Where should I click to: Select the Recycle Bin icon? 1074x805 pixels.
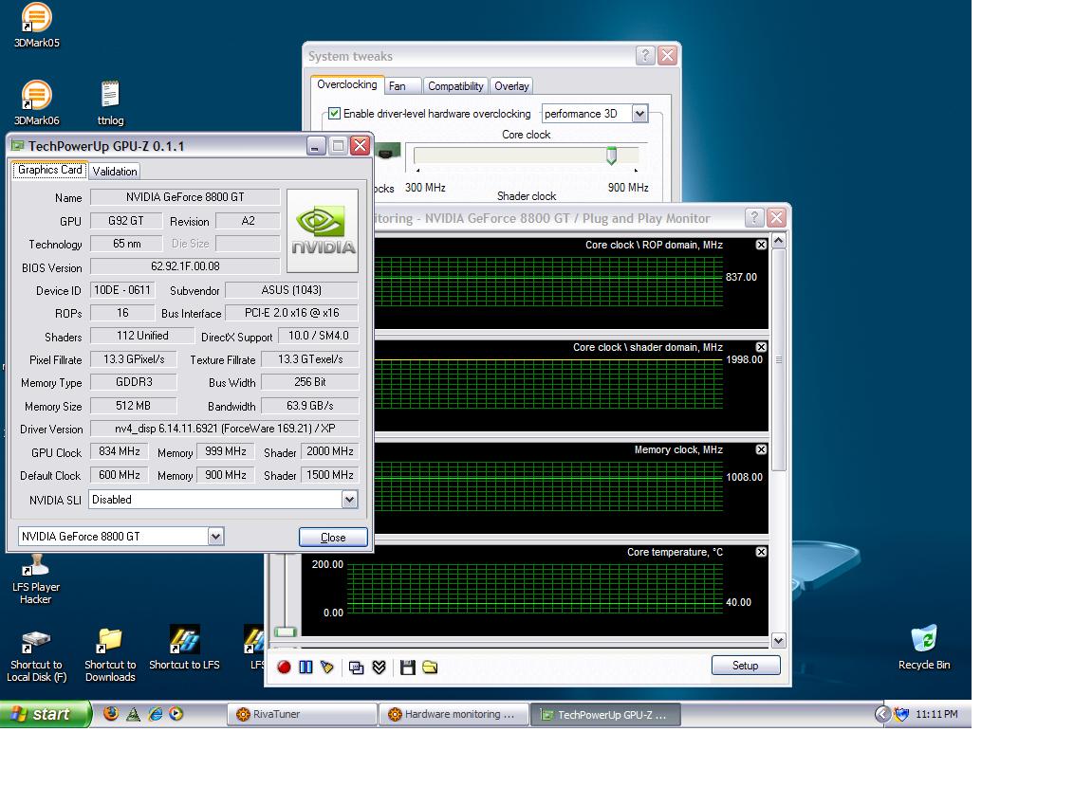924,648
